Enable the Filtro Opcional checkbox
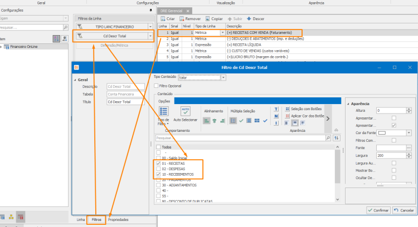The height and width of the screenshot is (227, 418). tap(156, 86)
